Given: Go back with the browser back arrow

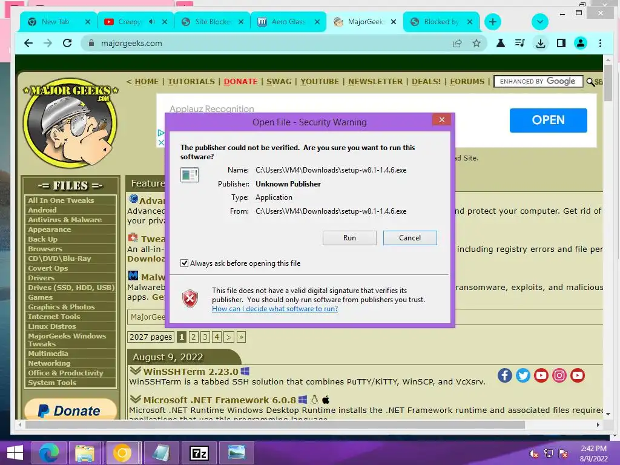Looking at the screenshot, I should 28,43.
